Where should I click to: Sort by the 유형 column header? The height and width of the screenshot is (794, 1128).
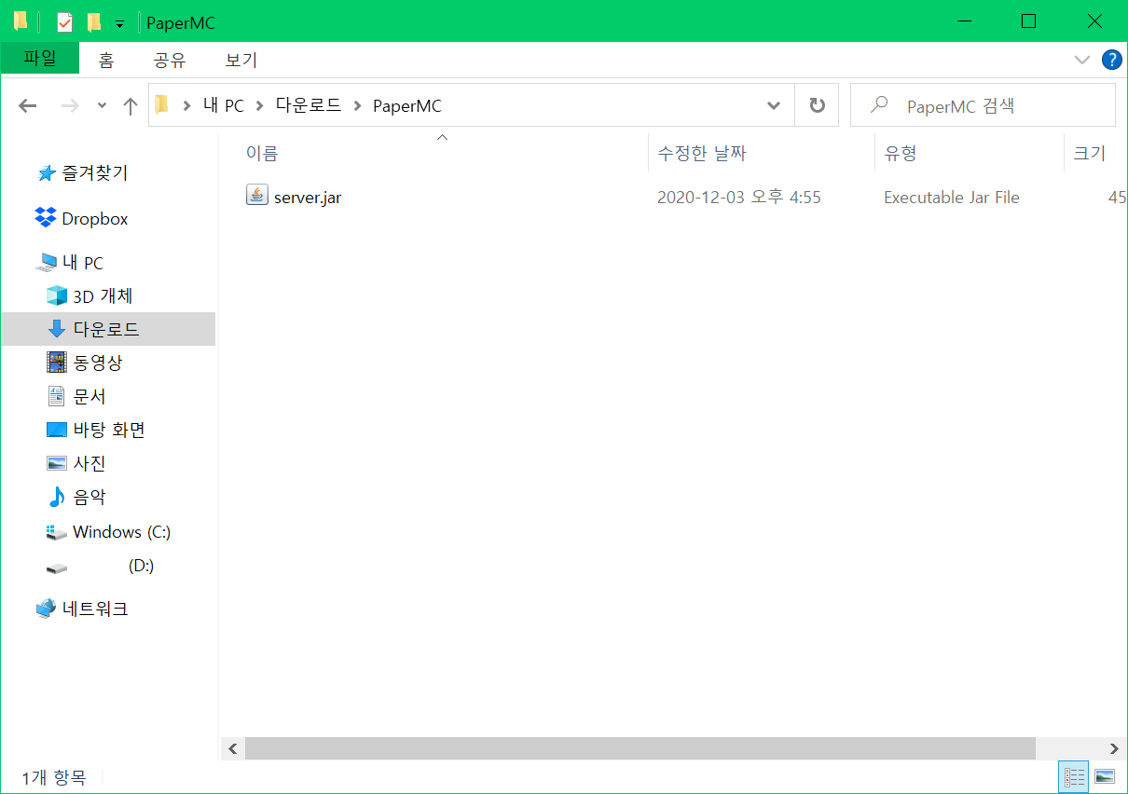click(x=901, y=153)
